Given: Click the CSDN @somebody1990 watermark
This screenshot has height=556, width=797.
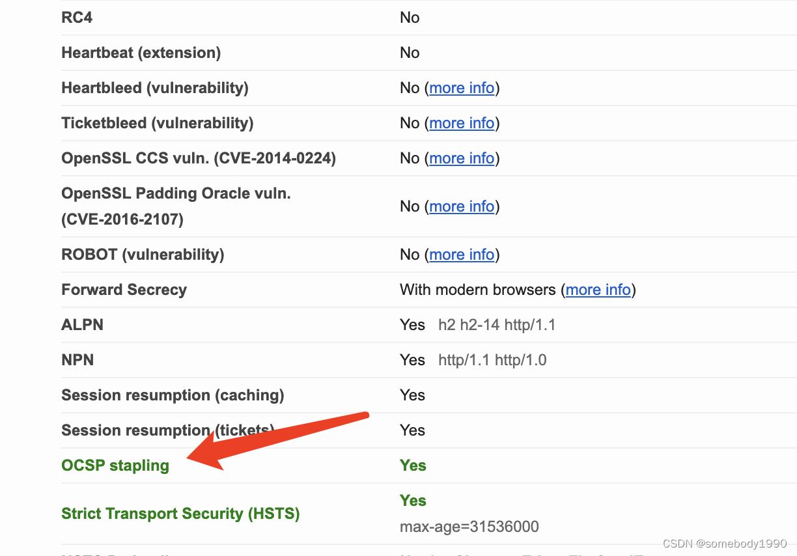Looking at the screenshot, I should tap(724, 544).
